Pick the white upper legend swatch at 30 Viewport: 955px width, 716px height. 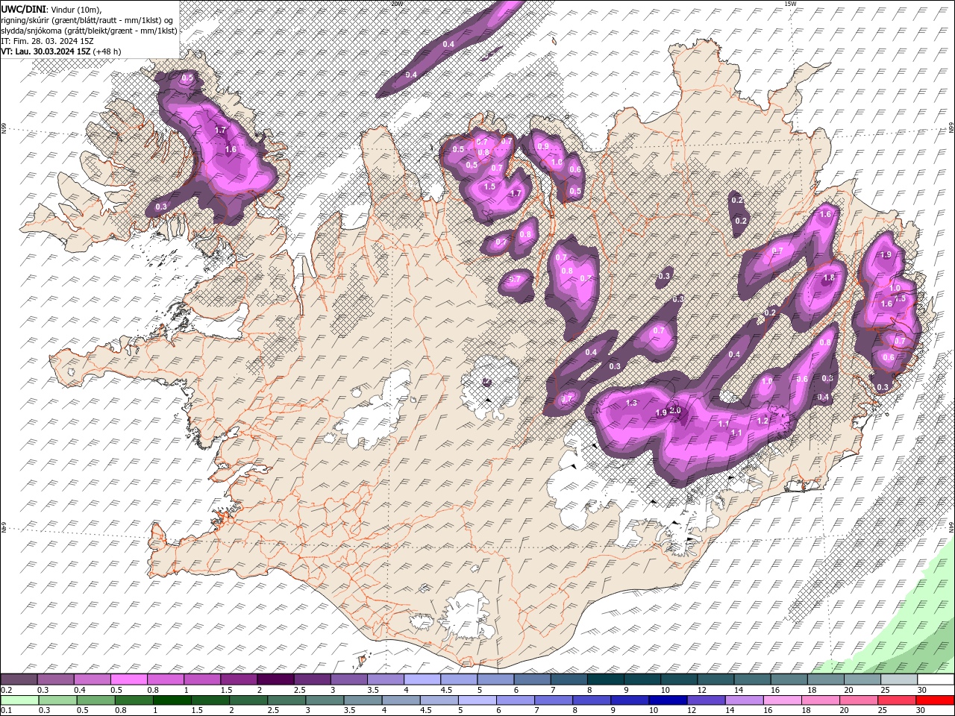click(x=934, y=679)
